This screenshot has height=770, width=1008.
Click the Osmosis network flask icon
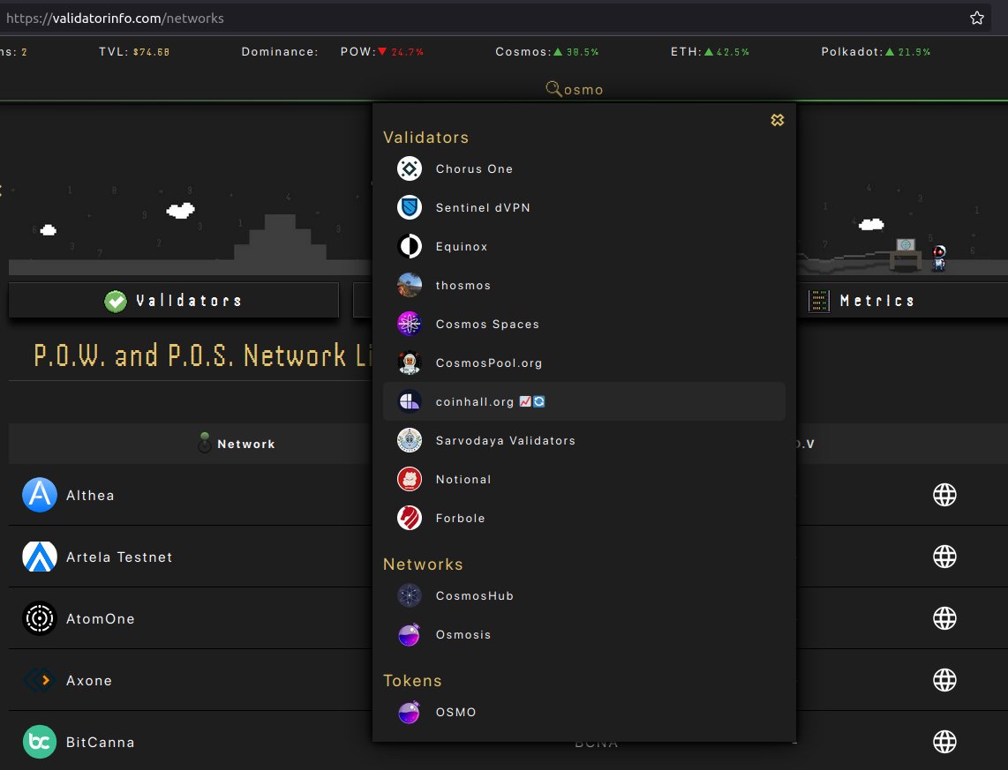(410, 634)
